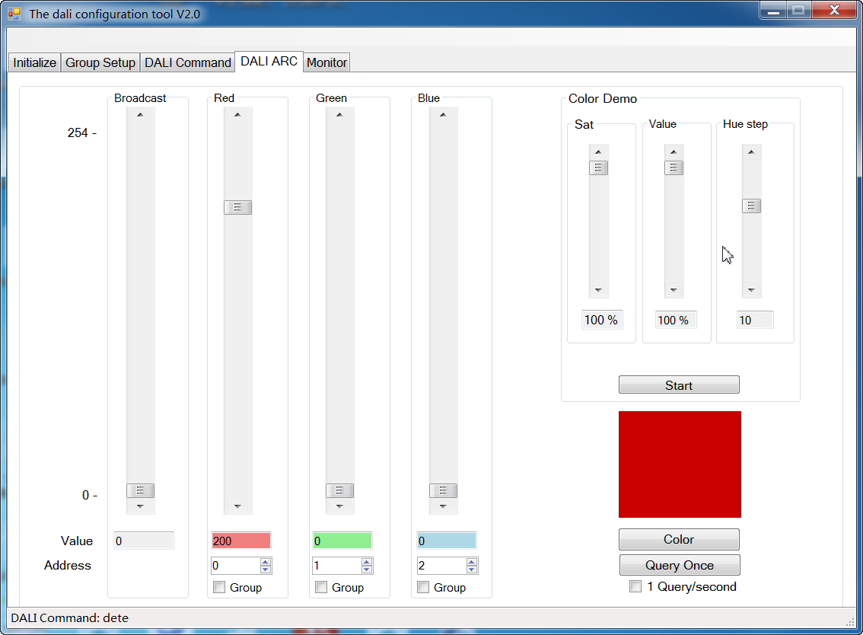The width and height of the screenshot is (863, 635).
Task: Click the Red value field showing 200
Action: 240,541
